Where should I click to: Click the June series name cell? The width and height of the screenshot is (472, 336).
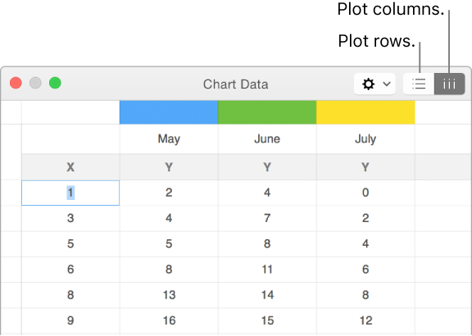[x=267, y=138]
